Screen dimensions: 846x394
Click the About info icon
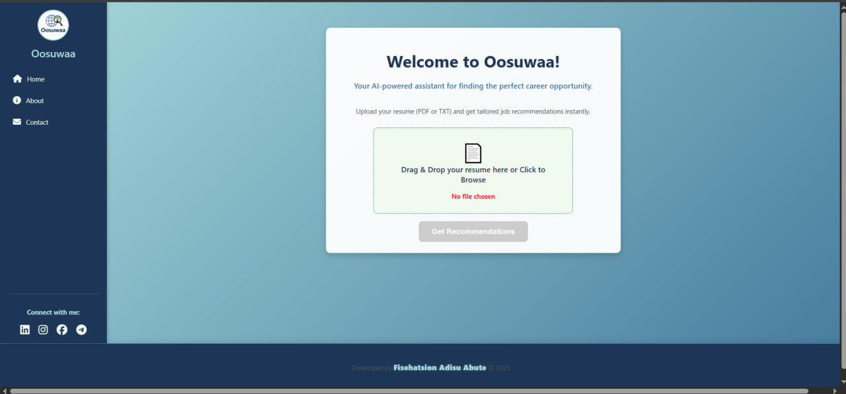point(16,100)
